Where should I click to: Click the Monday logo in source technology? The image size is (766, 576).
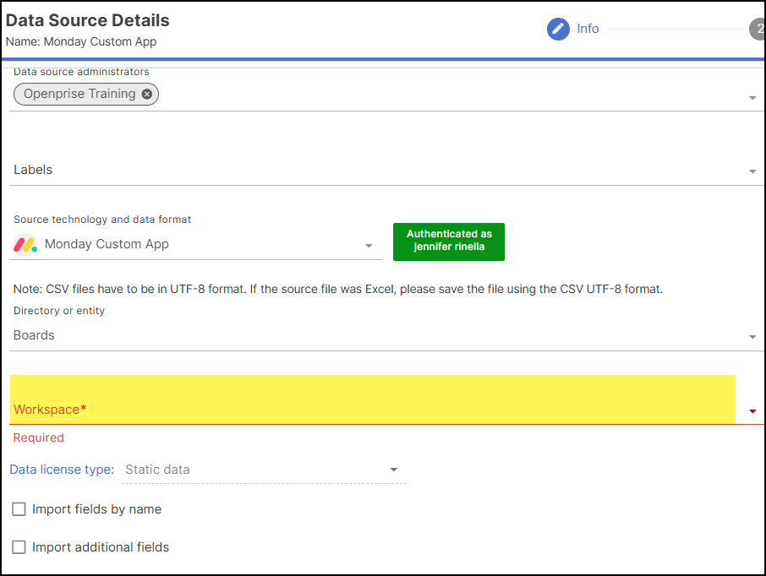pyautogui.click(x=25, y=245)
